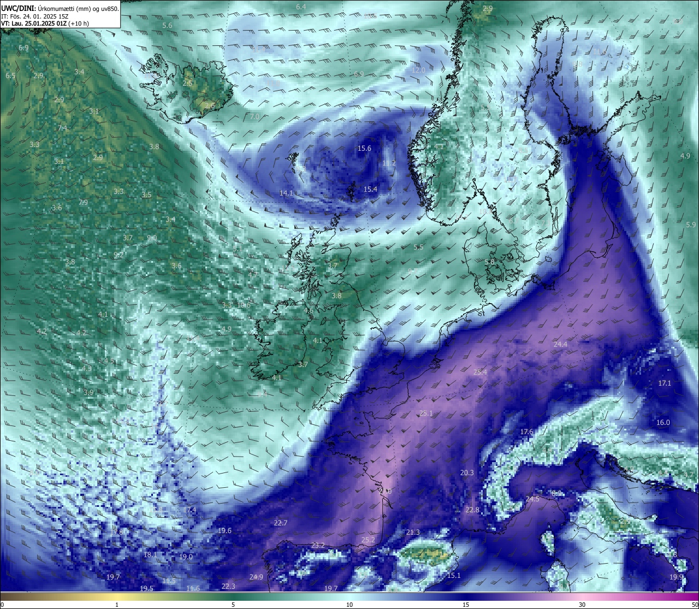
Task: Click the '19.9' value at the map's southeast corner
Action: click(x=676, y=577)
